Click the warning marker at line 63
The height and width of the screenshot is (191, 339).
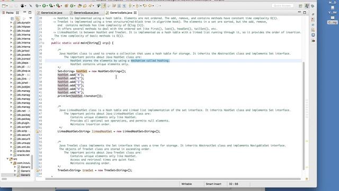pos(37,170)
